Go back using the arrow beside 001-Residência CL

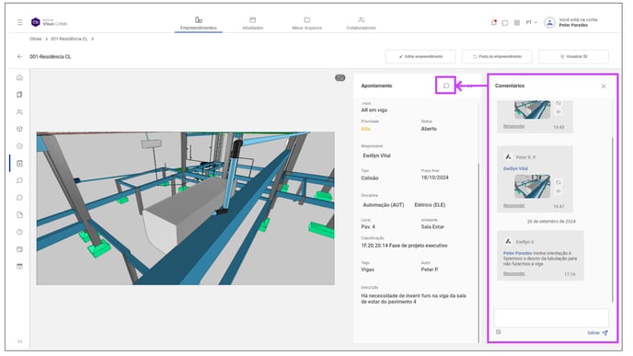pos(19,57)
